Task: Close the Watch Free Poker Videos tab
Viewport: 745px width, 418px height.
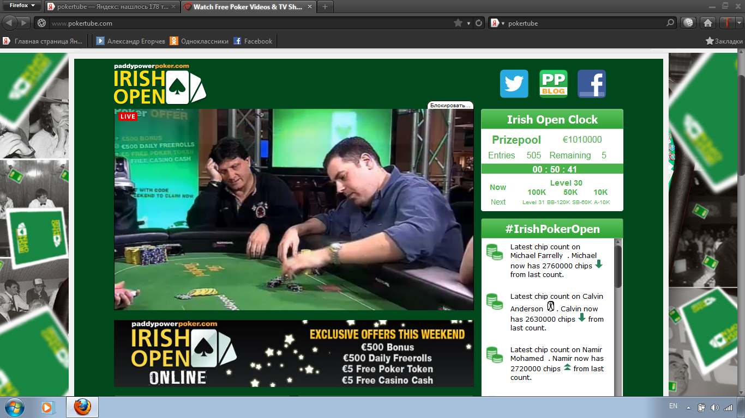Action: coord(310,7)
